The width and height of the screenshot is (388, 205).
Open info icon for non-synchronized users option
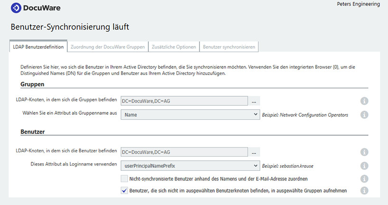[364, 179]
